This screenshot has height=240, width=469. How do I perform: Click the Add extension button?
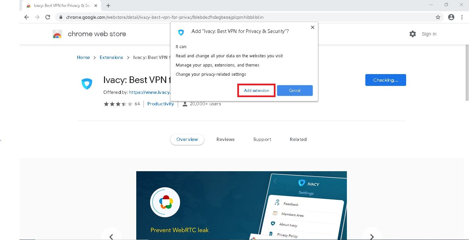point(256,91)
